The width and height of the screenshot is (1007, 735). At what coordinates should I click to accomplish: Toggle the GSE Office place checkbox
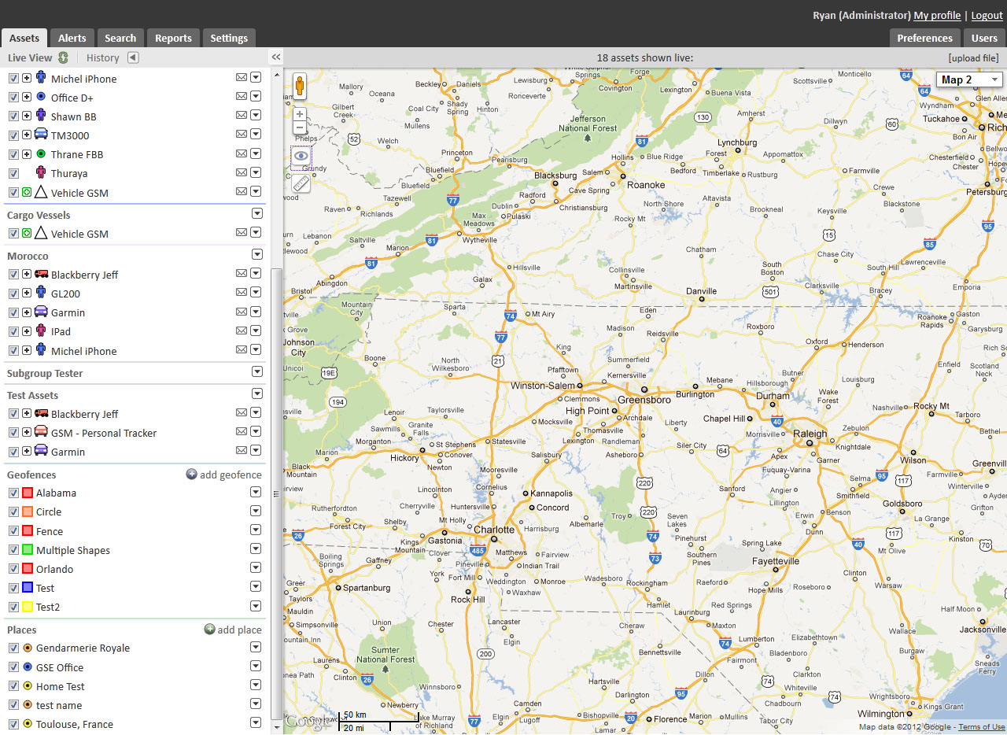pos(13,667)
